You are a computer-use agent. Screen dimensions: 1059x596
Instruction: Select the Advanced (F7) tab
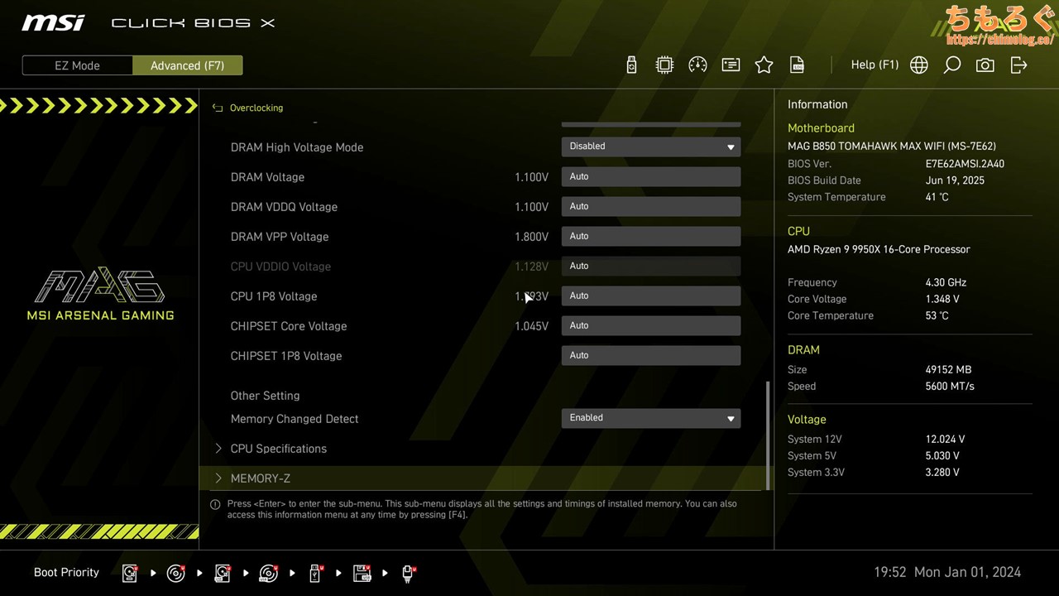click(187, 65)
